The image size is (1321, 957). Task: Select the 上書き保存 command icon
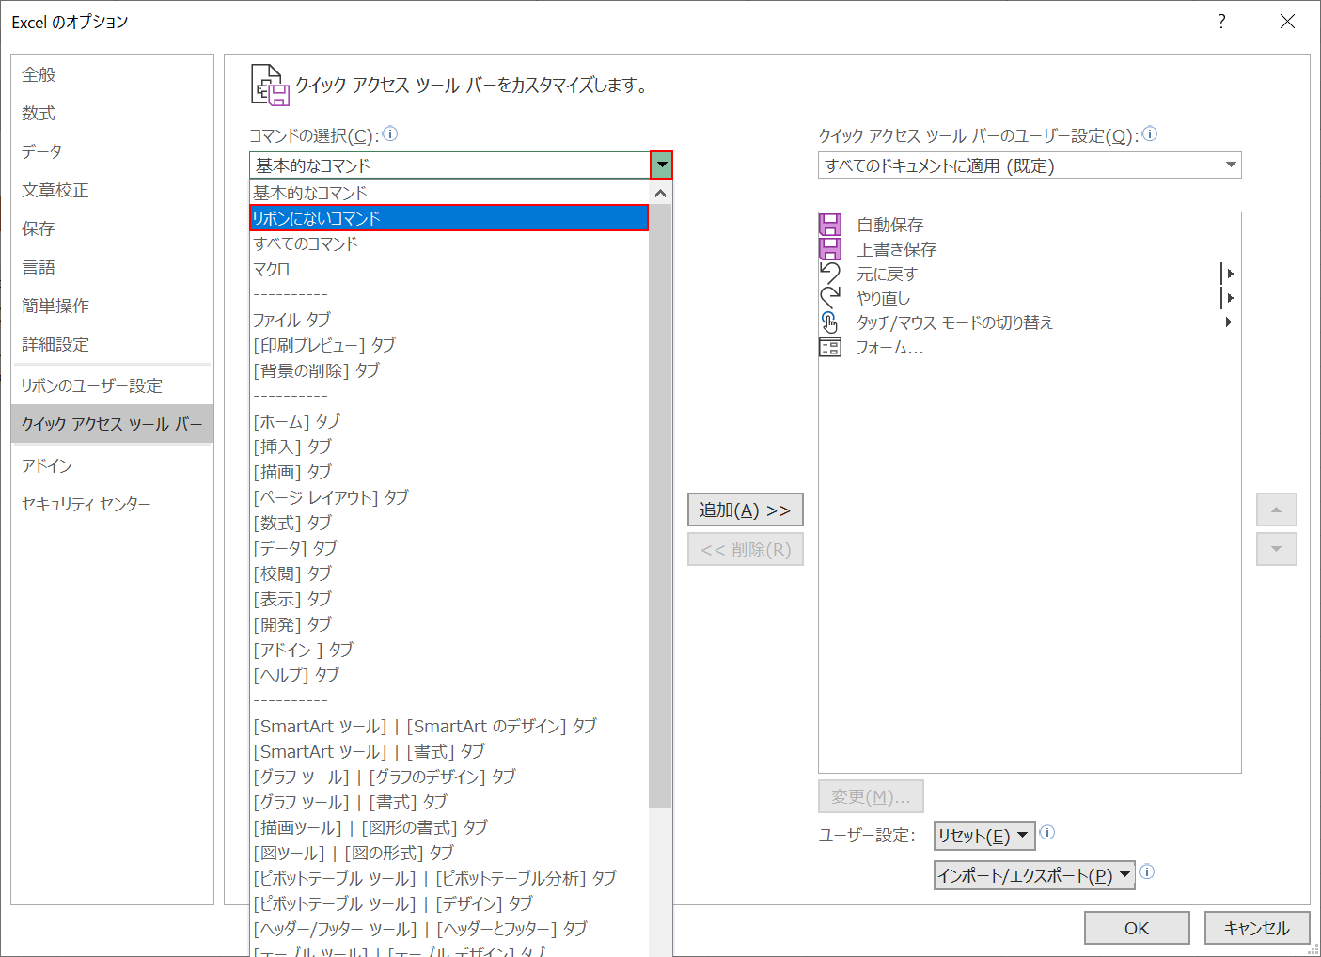click(x=830, y=248)
